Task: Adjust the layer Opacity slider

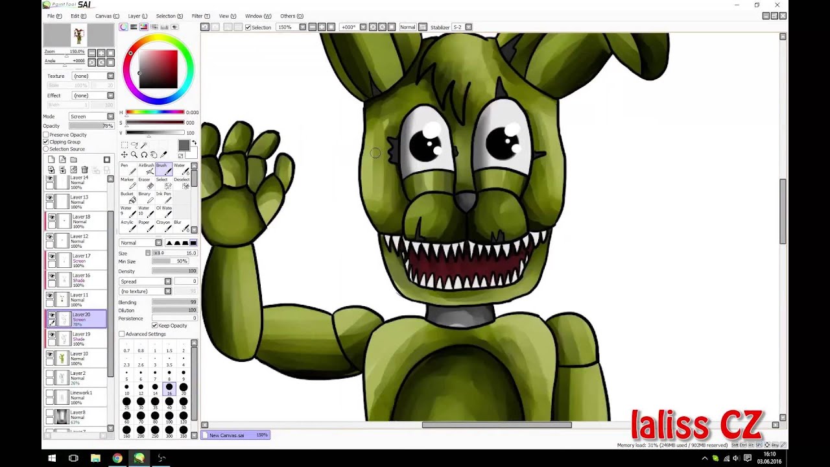Action: pyautogui.click(x=91, y=126)
